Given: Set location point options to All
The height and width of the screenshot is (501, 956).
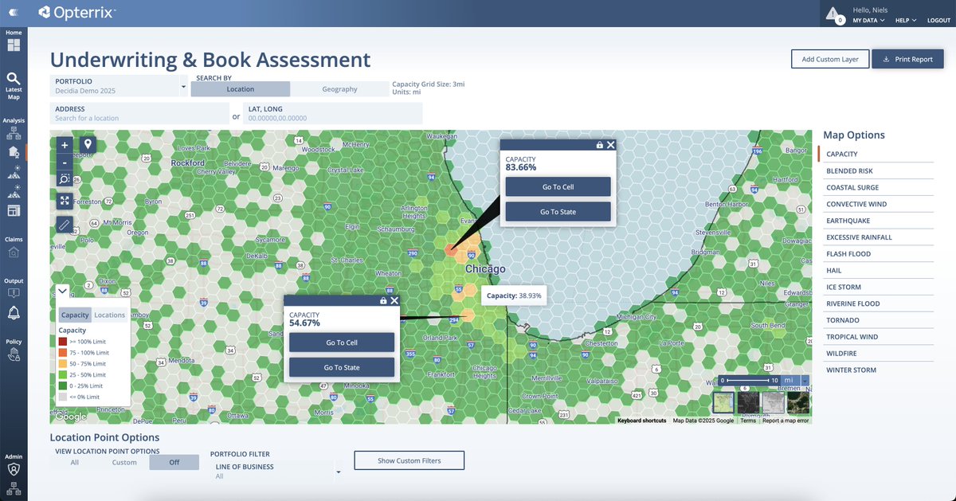Looking at the screenshot, I should pos(74,462).
